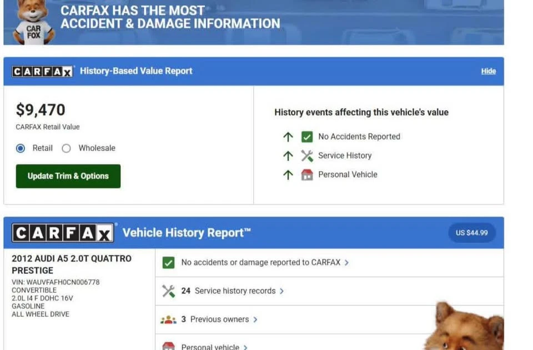Click the US $44.99 price button
Image resolution: width=533 pixels, height=350 pixels.
(x=472, y=233)
